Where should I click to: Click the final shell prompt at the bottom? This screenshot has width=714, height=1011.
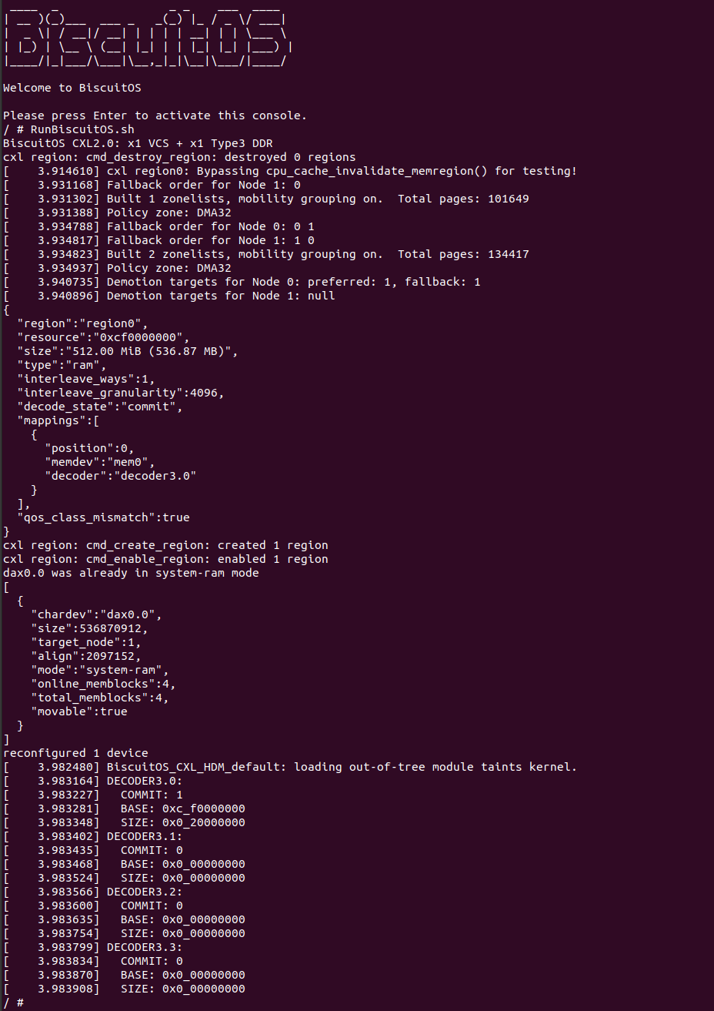click(x=13, y=1003)
